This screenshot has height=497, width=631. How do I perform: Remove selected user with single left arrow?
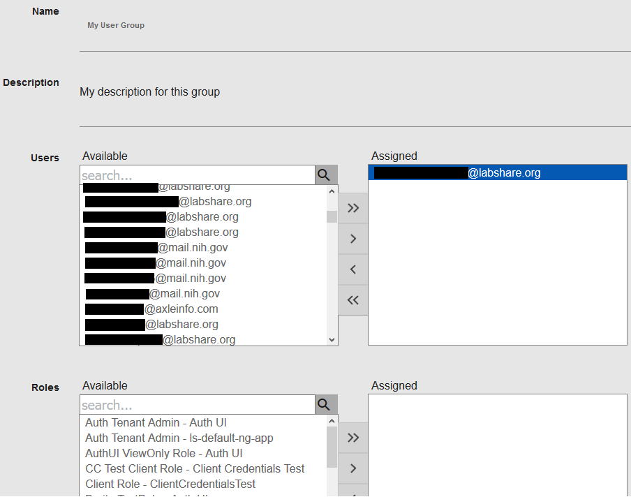pyautogui.click(x=353, y=269)
